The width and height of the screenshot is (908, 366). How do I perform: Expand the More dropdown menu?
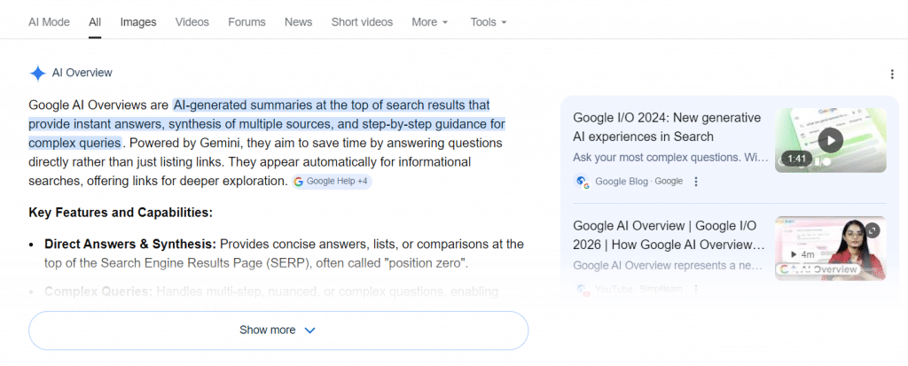click(430, 22)
